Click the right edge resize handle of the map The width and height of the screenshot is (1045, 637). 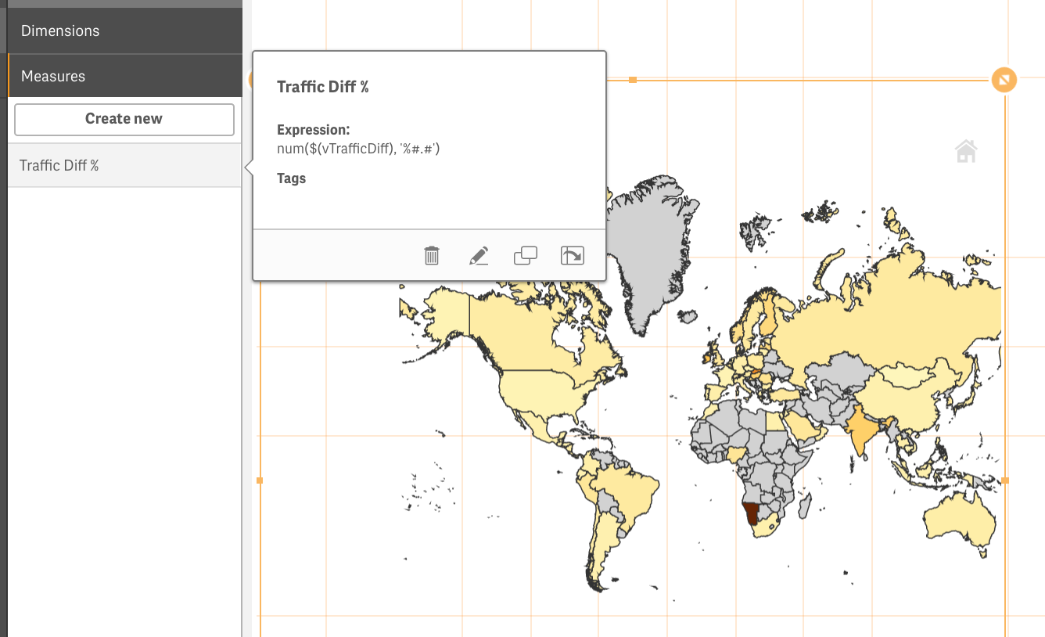point(1005,480)
